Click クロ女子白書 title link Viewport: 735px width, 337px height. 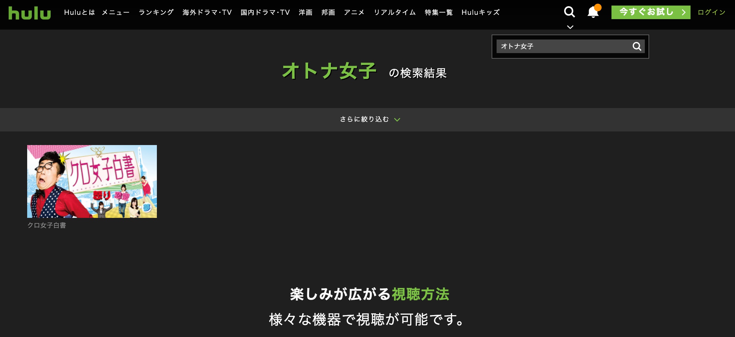click(47, 225)
